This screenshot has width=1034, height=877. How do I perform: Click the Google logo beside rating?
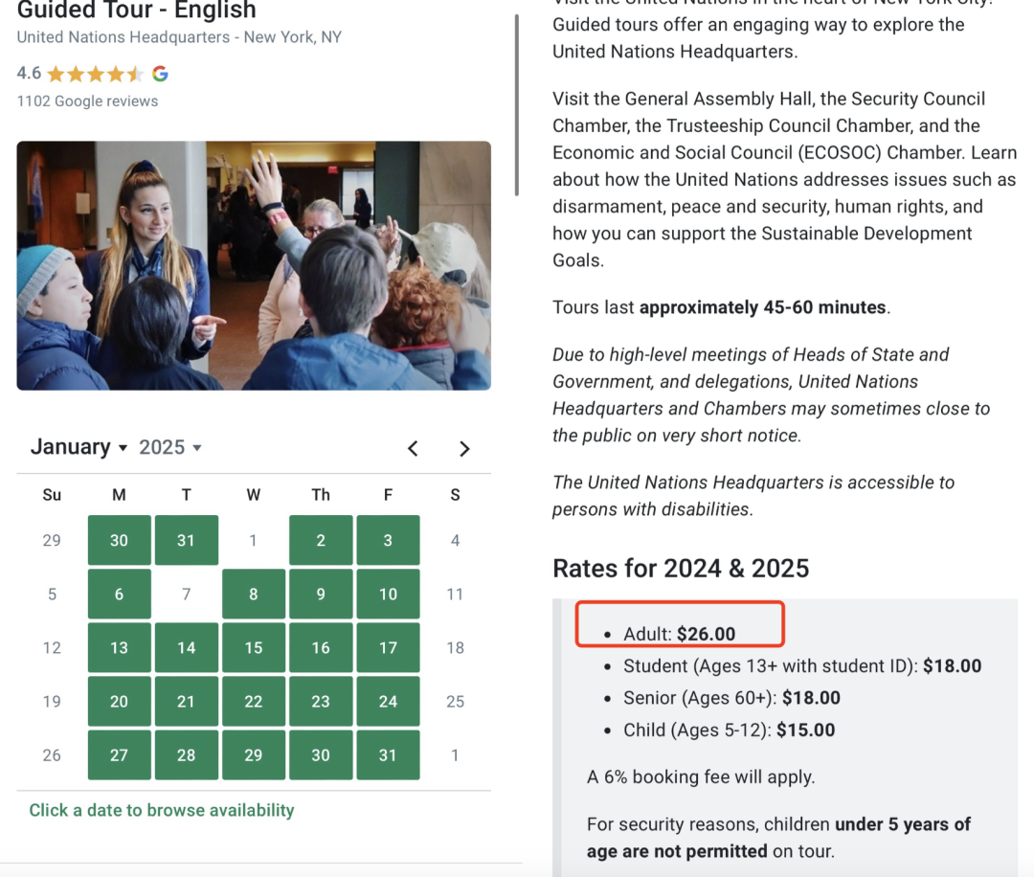160,74
